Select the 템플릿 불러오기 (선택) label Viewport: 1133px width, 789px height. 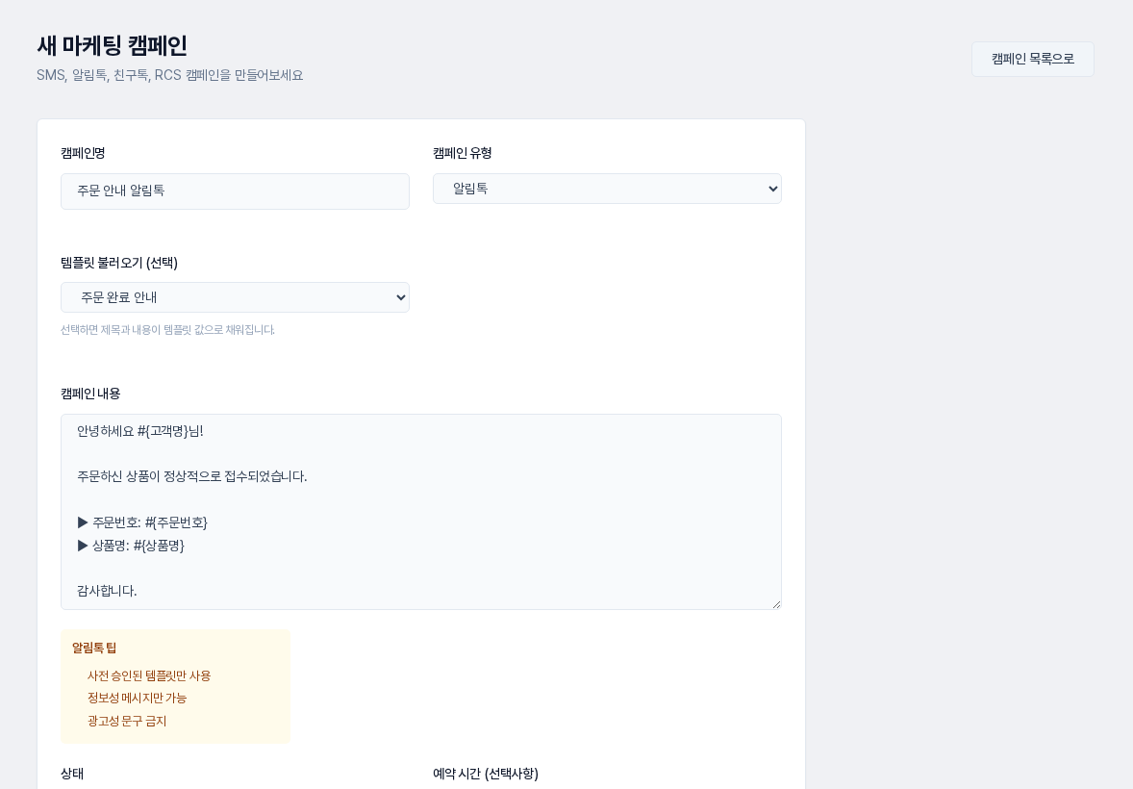tap(119, 263)
